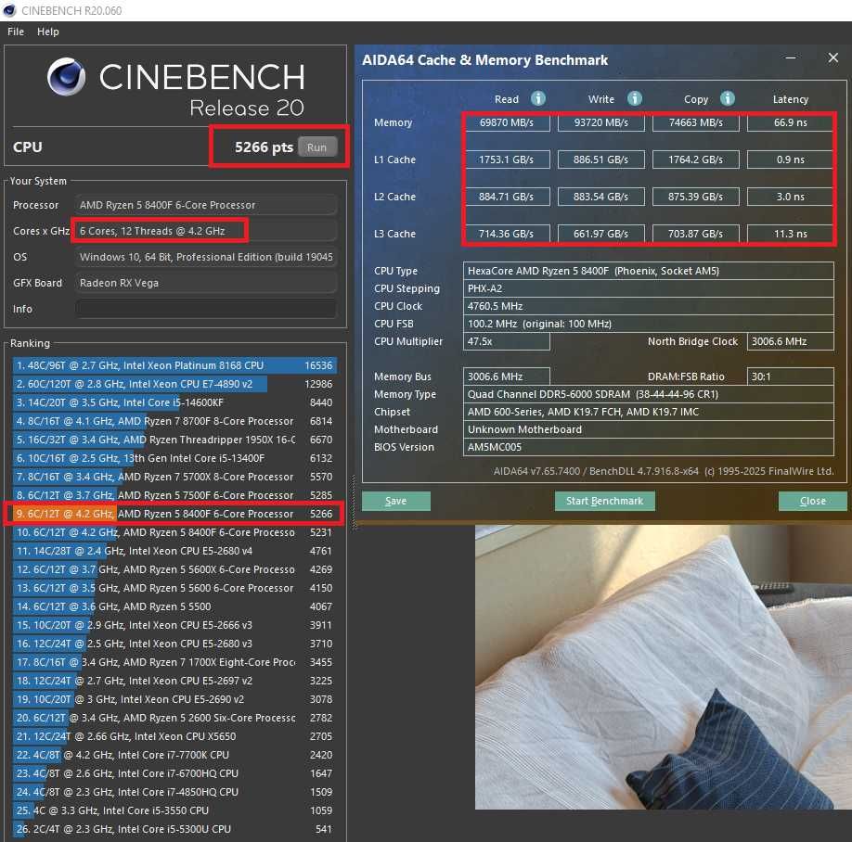Screen dimensions: 852x842
Task: Select ranking row 1 Xeon Platinum 8168
Action: [174, 365]
